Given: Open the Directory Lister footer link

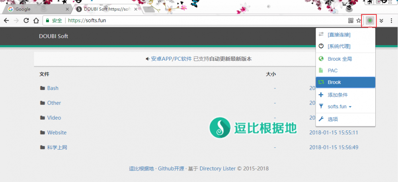Looking at the screenshot, I should [217, 169].
